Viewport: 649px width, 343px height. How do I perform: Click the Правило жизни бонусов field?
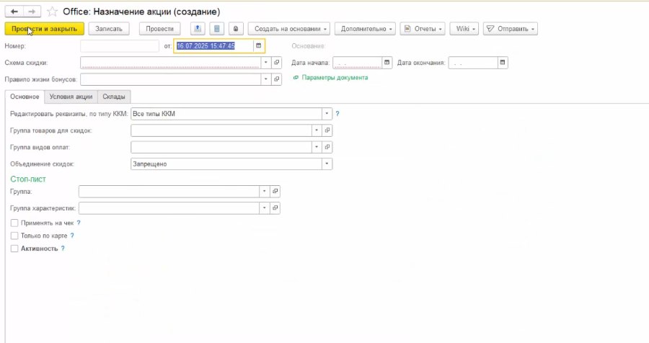[170, 79]
